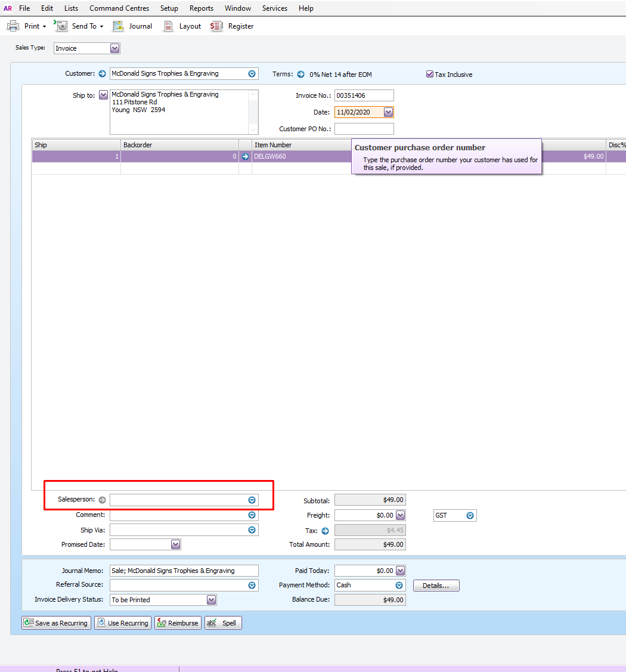Open the Journal toolbar icon
The width and height of the screenshot is (626, 672).
coord(118,26)
